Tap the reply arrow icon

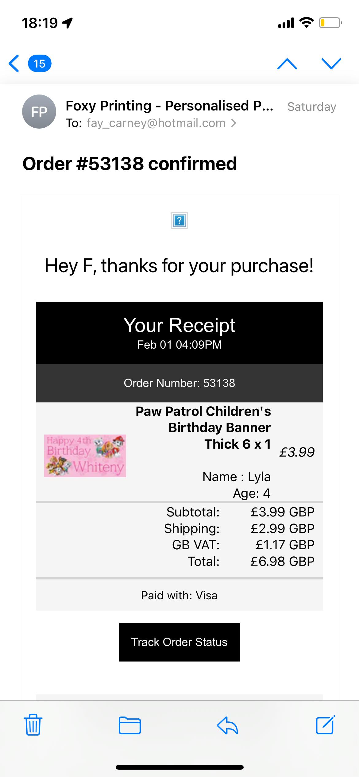227,725
